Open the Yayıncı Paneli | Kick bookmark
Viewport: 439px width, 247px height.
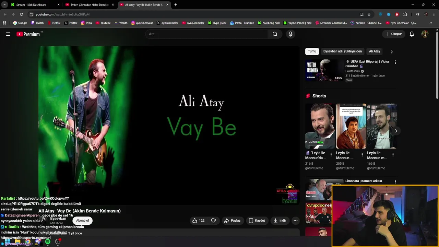point(297,23)
